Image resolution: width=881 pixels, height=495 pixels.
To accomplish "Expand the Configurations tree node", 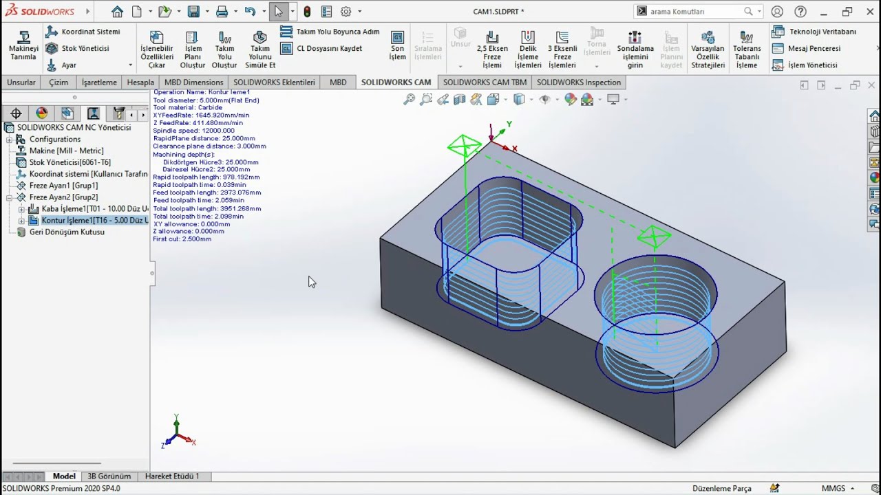I will point(9,140).
